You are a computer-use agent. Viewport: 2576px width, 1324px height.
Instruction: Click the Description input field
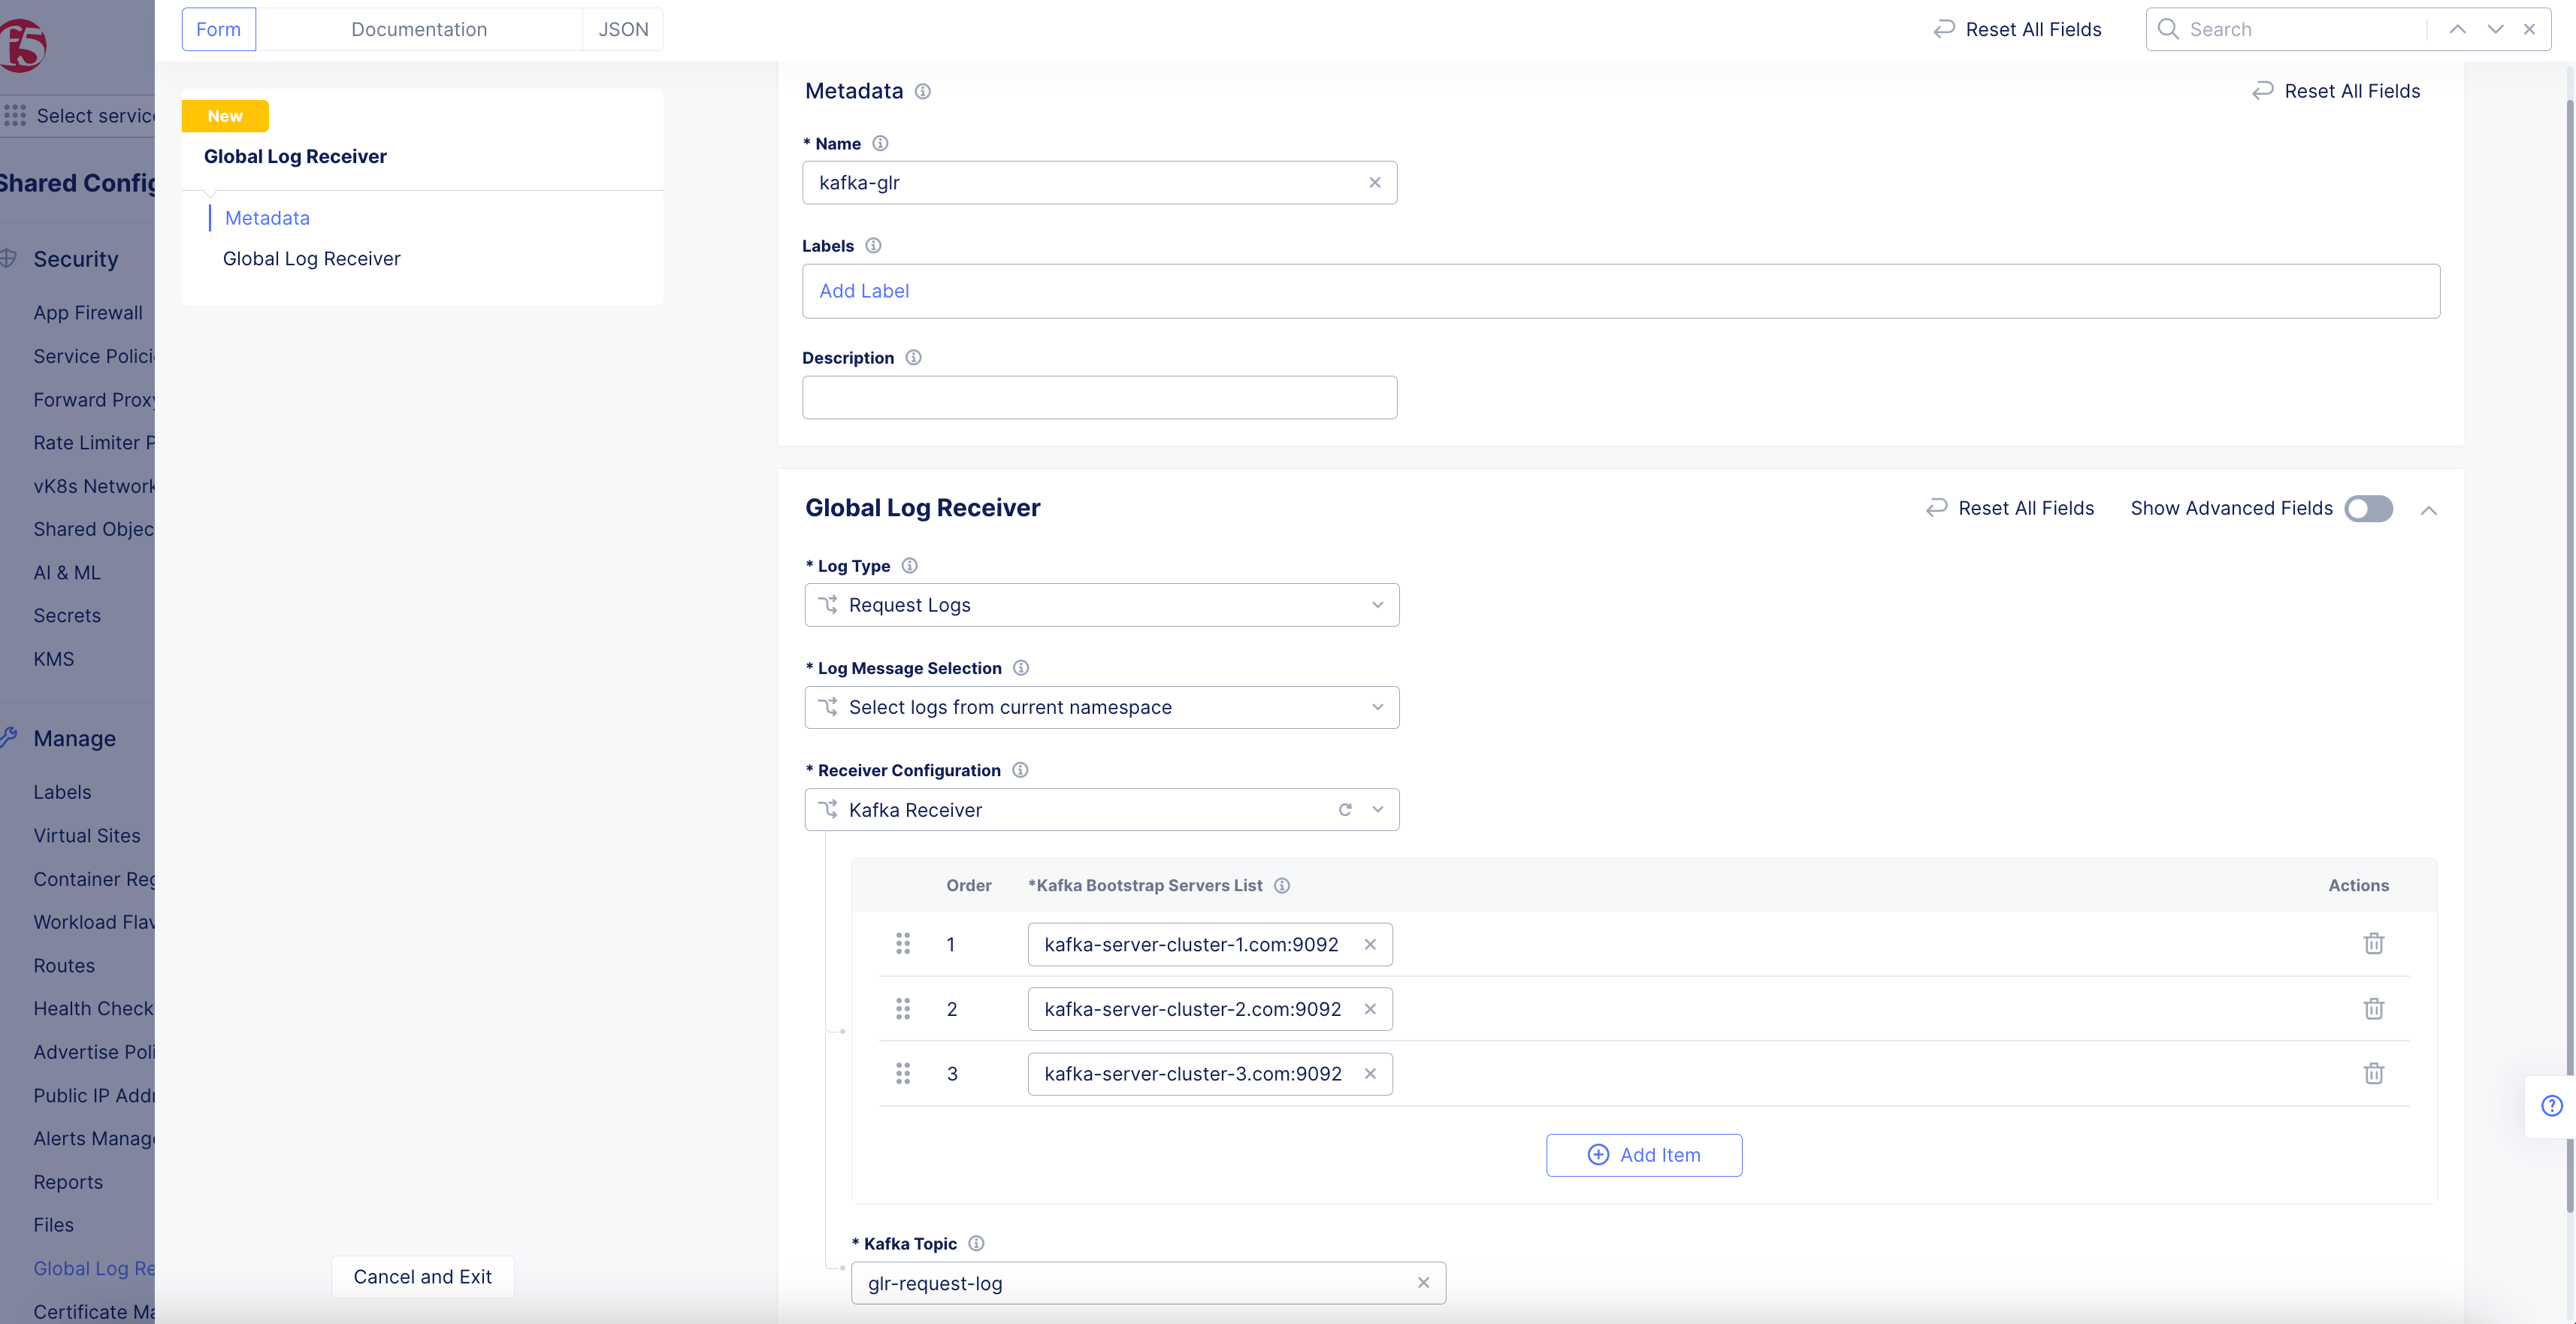tap(1099, 397)
